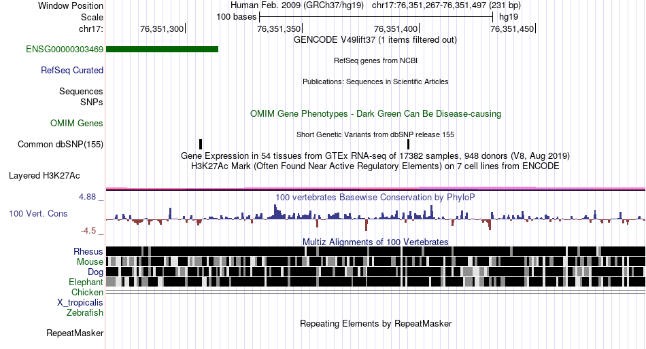The width and height of the screenshot is (646, 349).
Task: Click the 76,351,400 ruler position label
Action: coord(396,29)
